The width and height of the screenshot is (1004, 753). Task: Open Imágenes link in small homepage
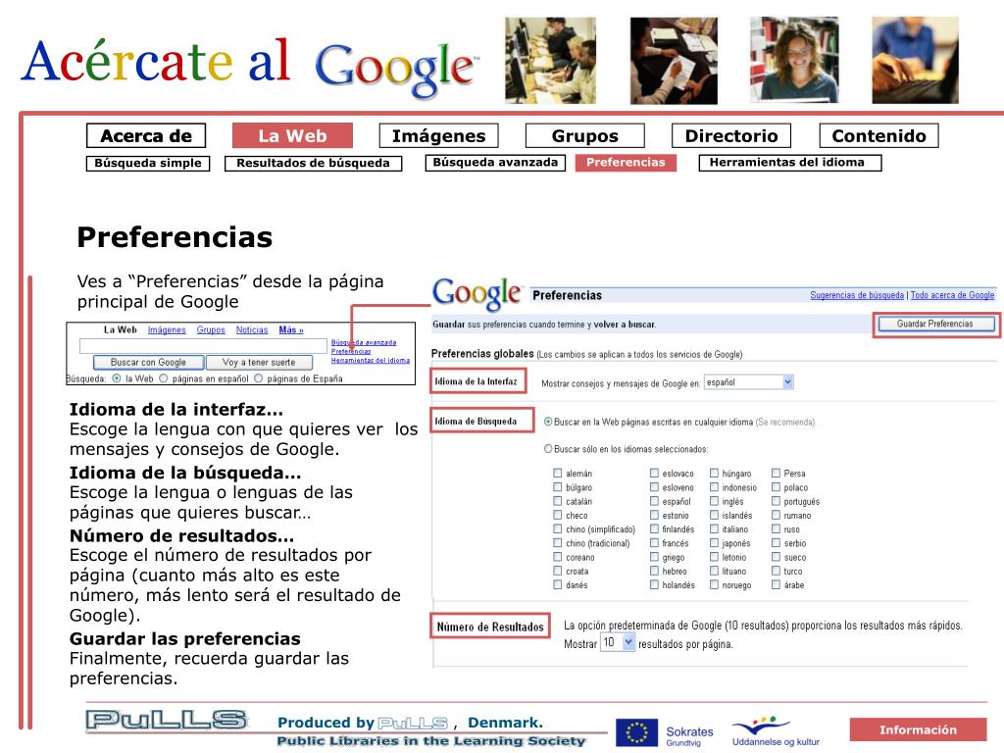167,329
